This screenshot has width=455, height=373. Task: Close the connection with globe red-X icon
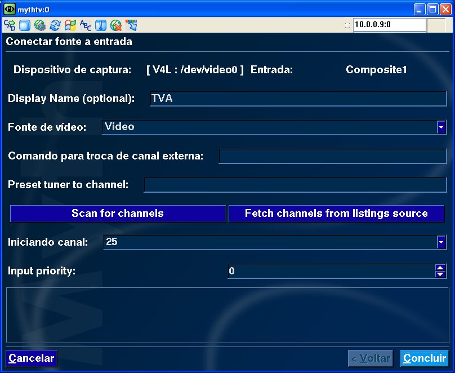(x=116, y=25)
